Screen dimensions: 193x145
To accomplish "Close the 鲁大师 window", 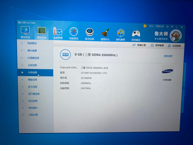I will [x=182, y=27].
